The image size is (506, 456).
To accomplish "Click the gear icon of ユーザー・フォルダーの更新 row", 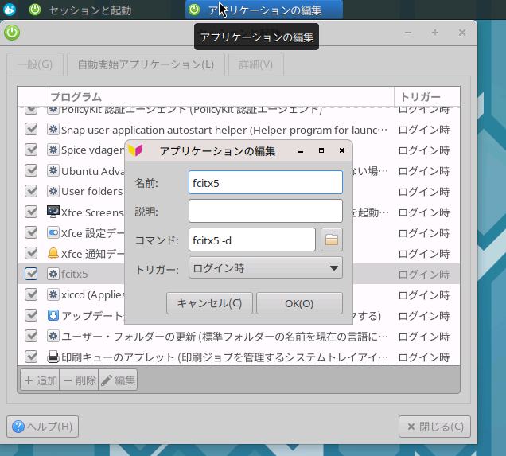I will coord(53,336).
